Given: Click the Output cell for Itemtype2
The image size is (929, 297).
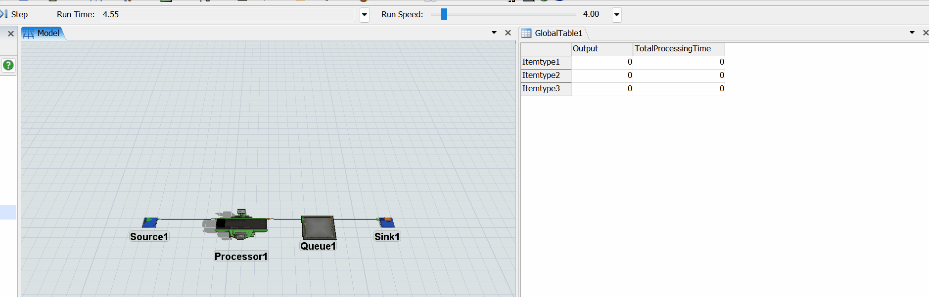Looking at the screenshot, I should 602,75.
